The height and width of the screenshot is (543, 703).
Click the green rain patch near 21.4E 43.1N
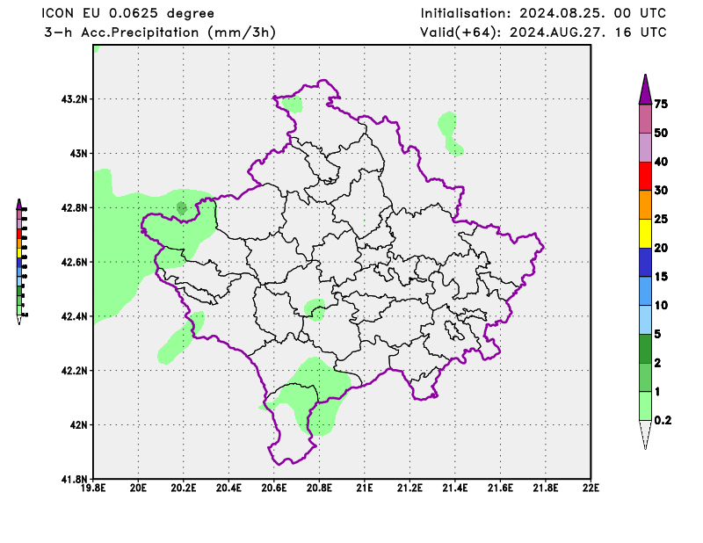pos(450,134)
